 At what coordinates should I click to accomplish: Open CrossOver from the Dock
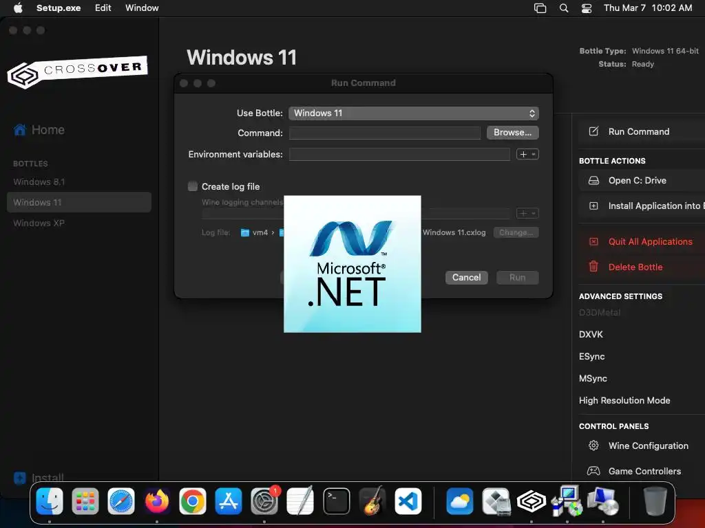(532, 501)
